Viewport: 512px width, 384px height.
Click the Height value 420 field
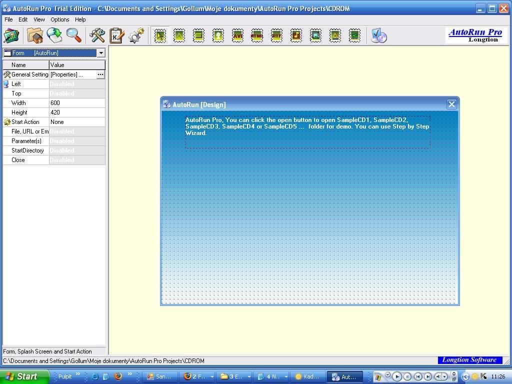click(x=77, y=112)
